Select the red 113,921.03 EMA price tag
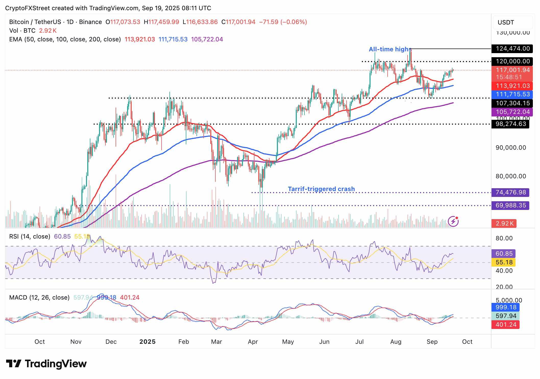This screenshot has height=379, width=540. tap(512, 86)
